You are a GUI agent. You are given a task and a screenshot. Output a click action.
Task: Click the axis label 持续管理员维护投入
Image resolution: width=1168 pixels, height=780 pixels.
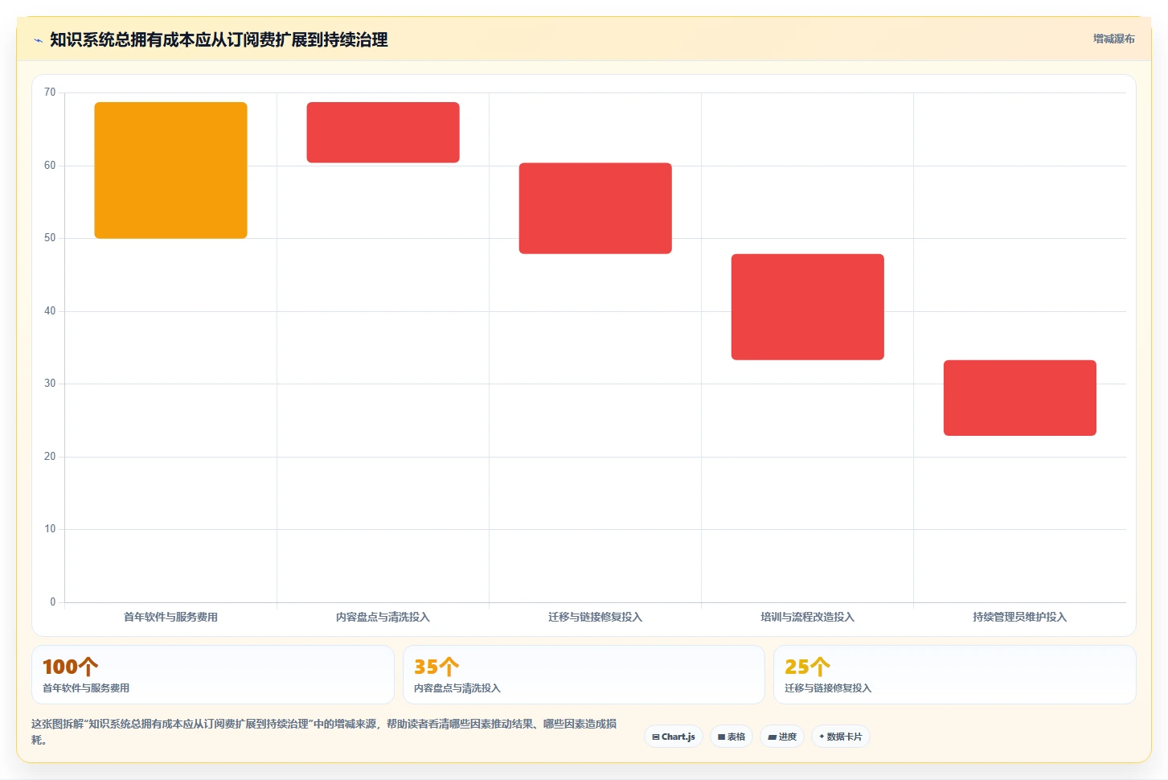[1019, 617]
